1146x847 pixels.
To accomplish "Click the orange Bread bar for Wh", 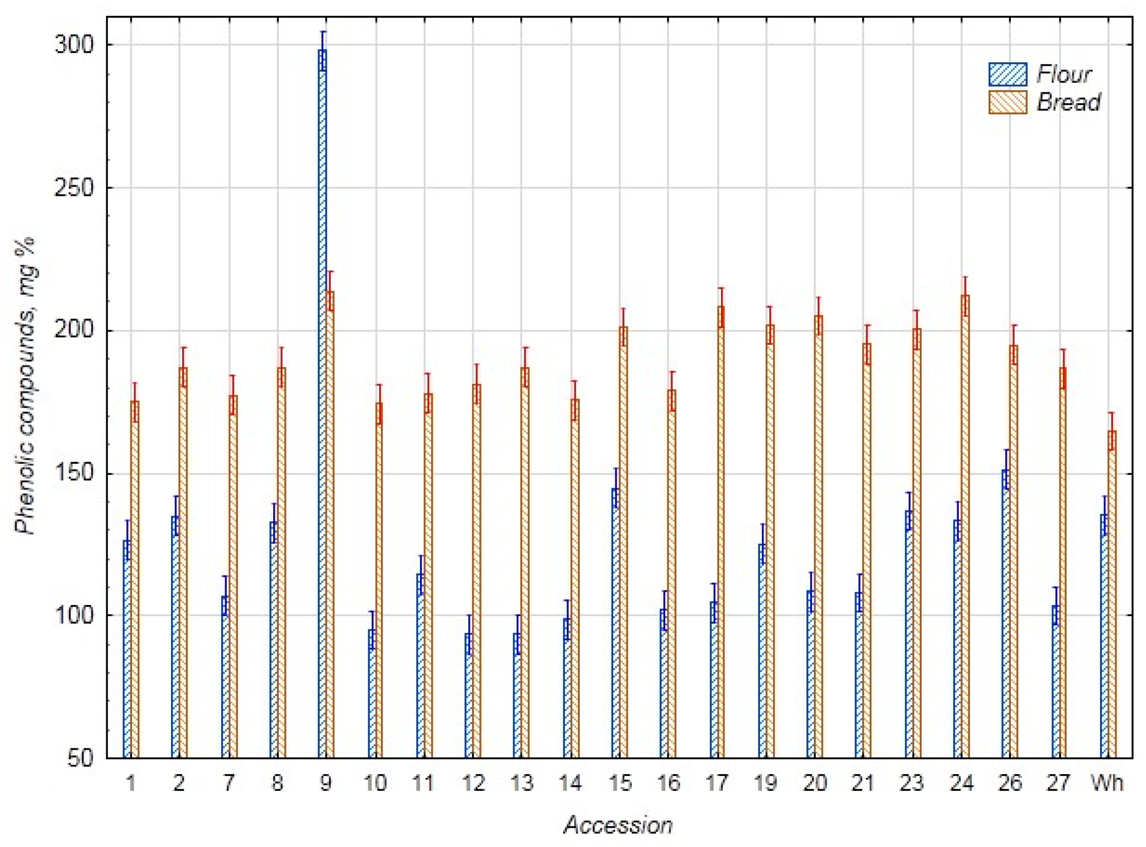I will pos(1112,595).
